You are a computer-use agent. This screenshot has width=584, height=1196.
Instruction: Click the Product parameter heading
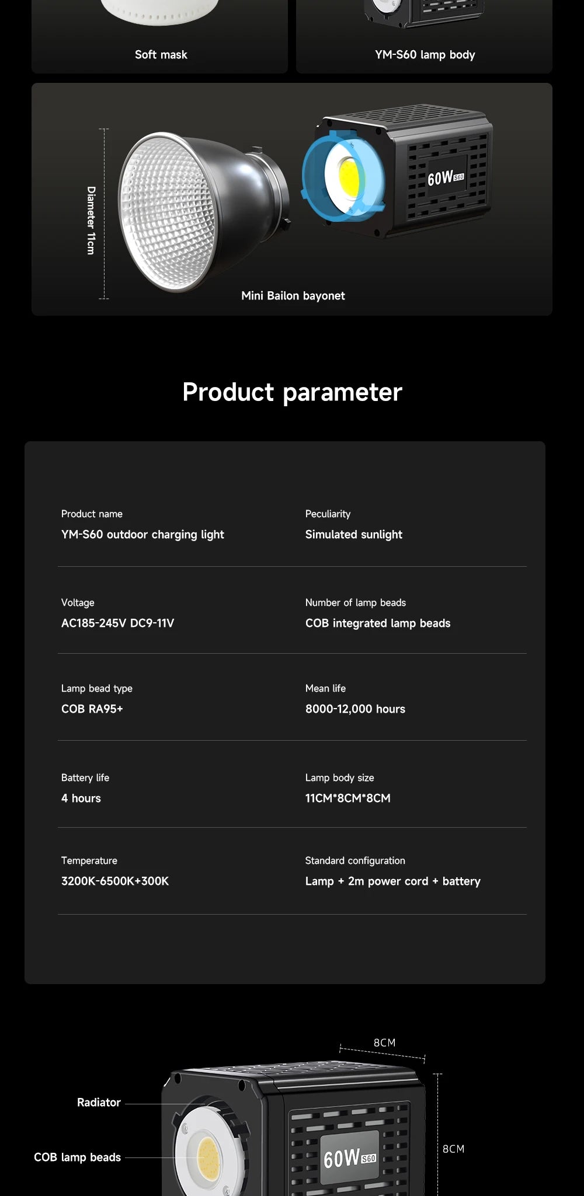coord(292,392)
